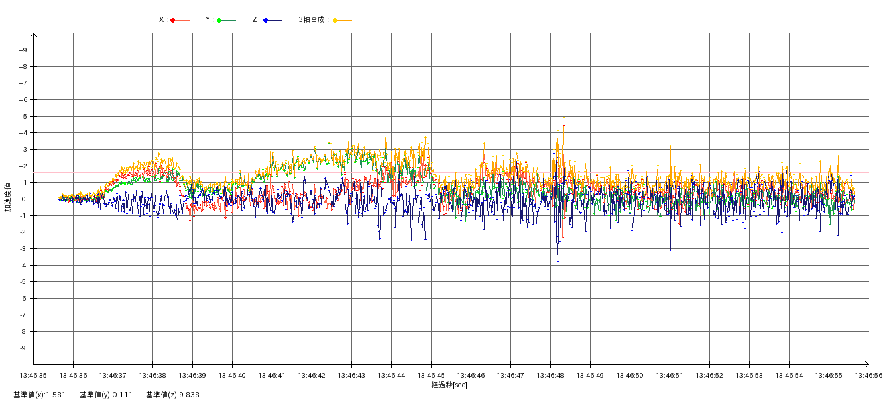The width and height of the screenshot is (895, 404).
Task: Click the highest yellow peak near +5
Action: tap(564, 118)
